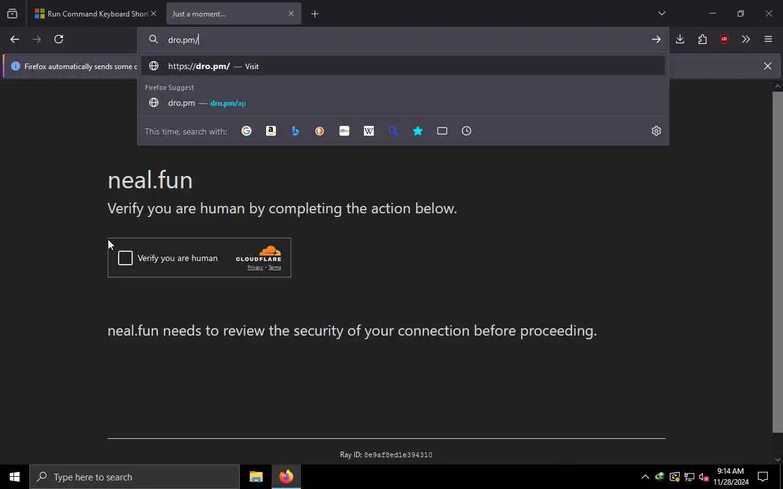Open search settings gear icon
Screen dimensions: 783x489
tap(656, 131)
